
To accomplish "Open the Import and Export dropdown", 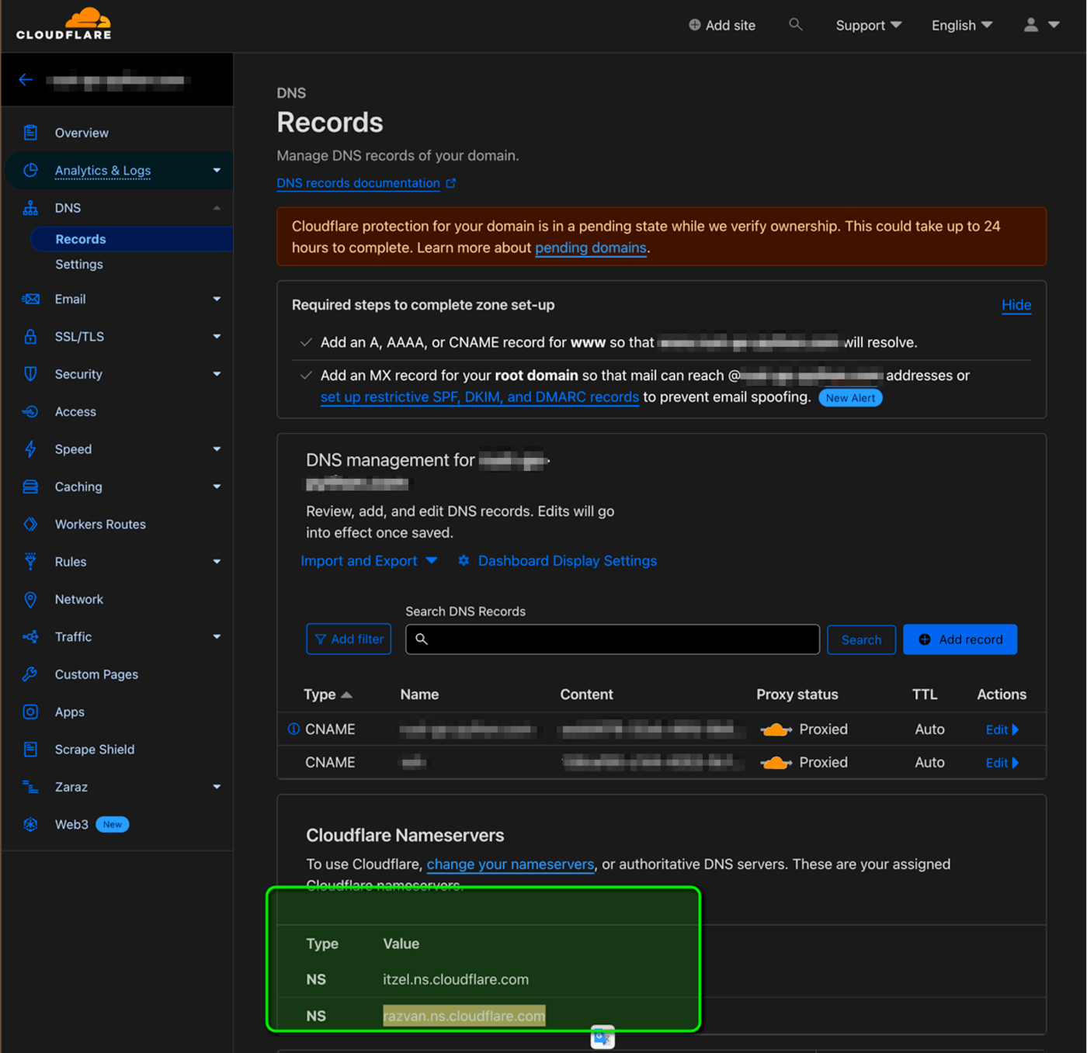I will (369, 560).
